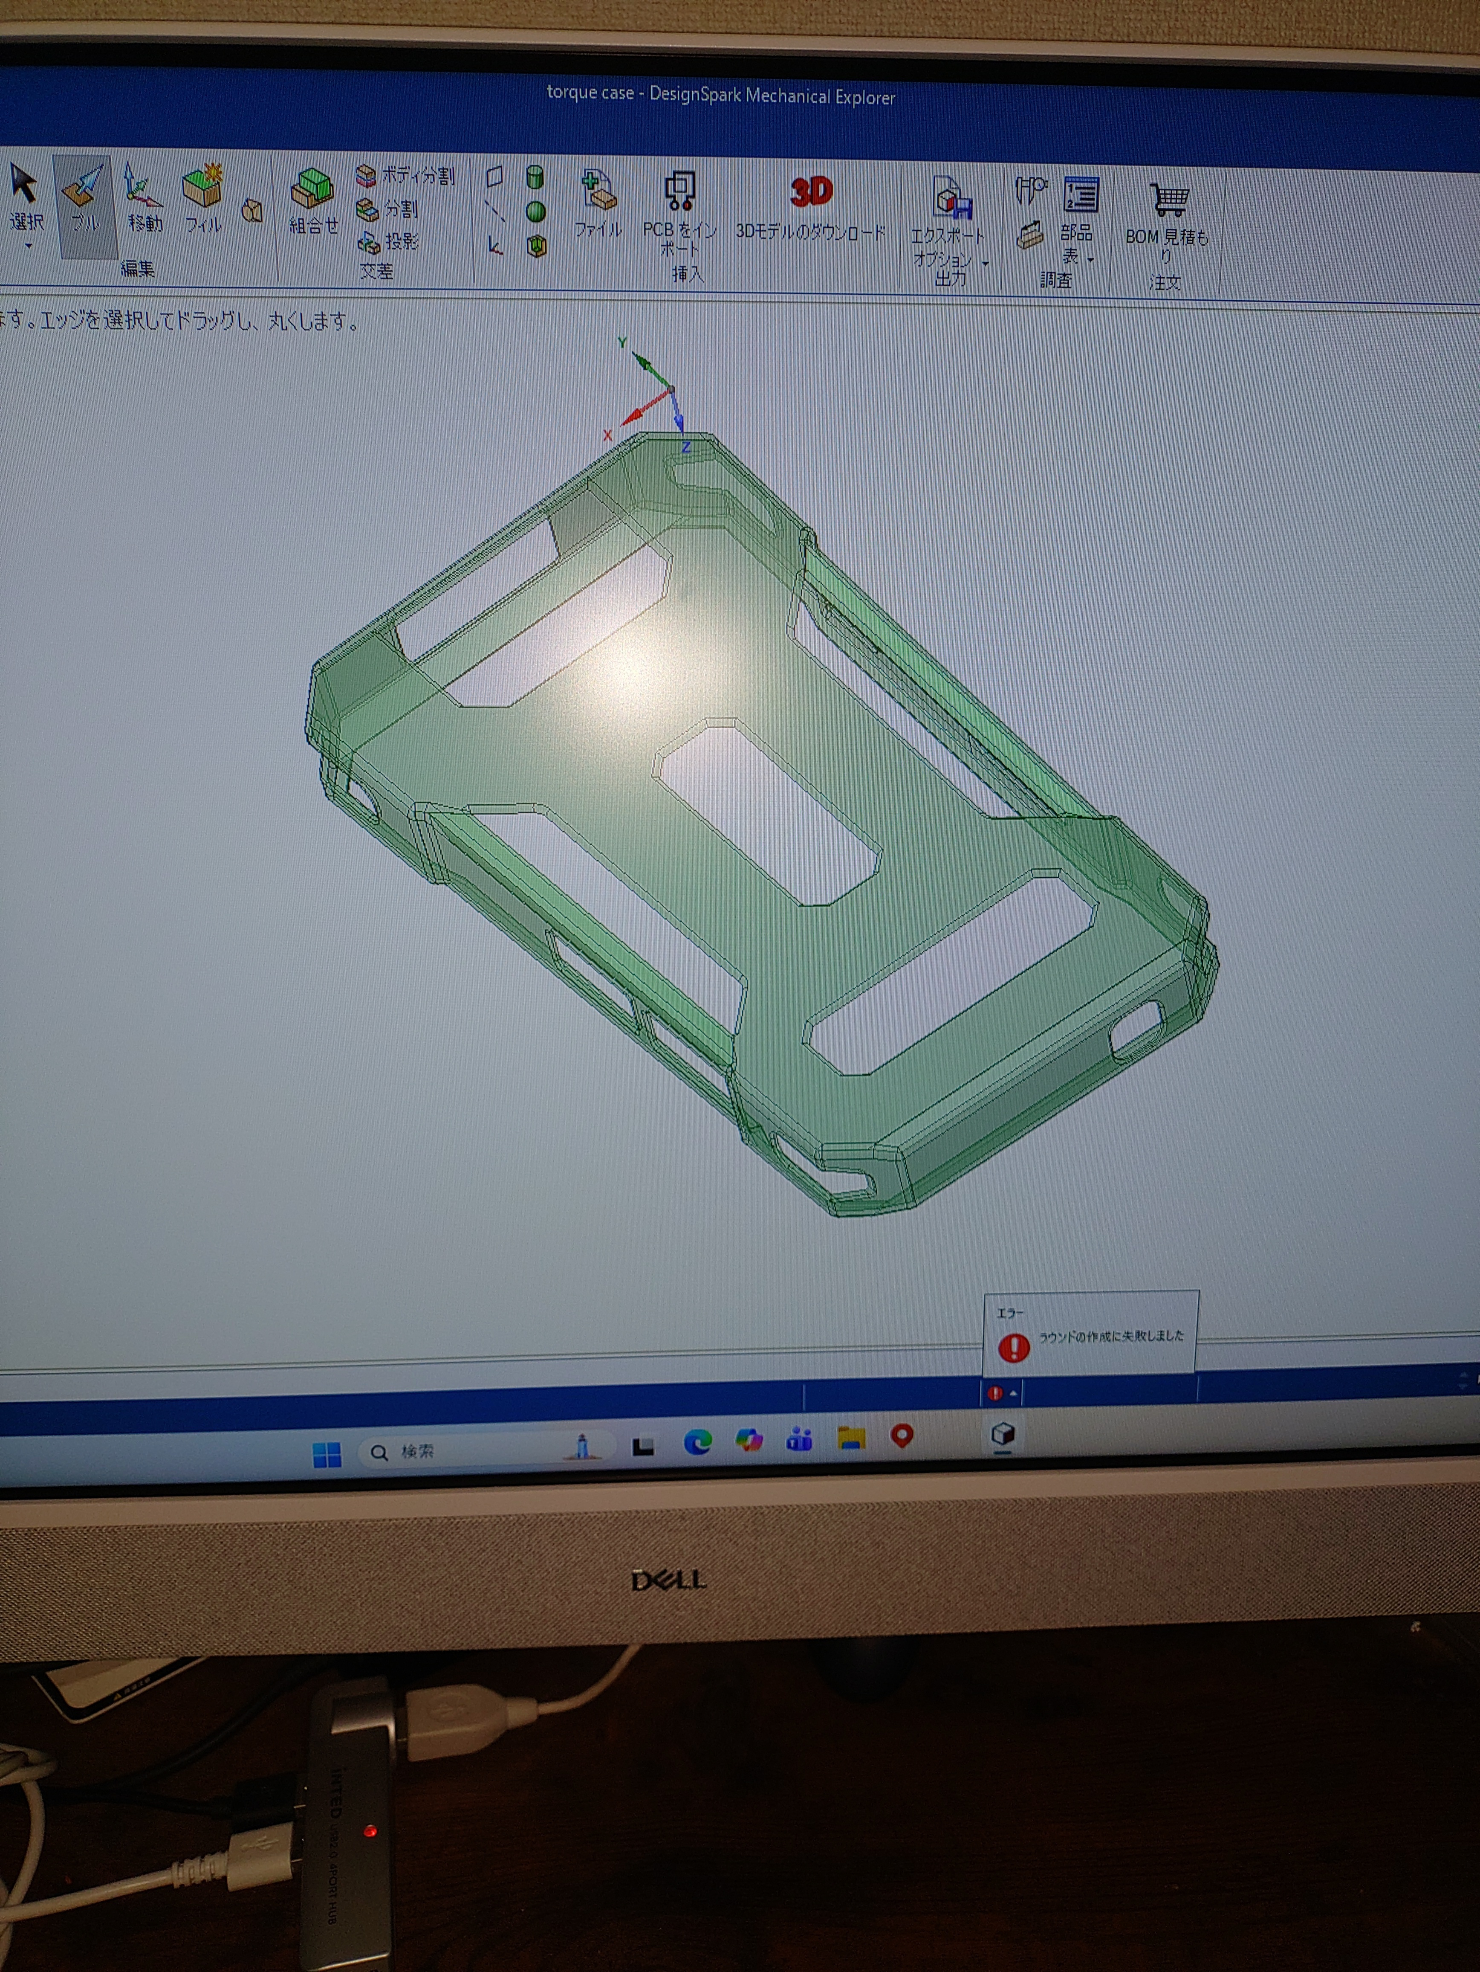Image resolution: width=1480 pixels, height=1972 pixels.
Task: Expand the error indicator arrow in the status bar
Action: (x=1013, y=1393)
